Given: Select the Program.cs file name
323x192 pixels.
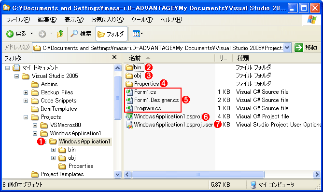Looking at the screenshot, I should pyautogui.click(x=147, y=108).
